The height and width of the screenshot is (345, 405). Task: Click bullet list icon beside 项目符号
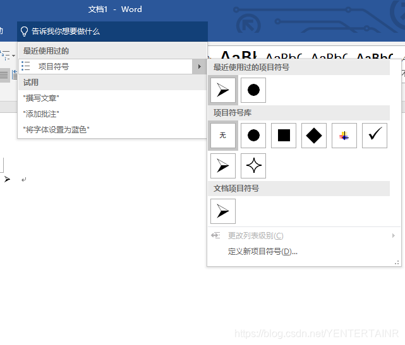(x=26, y=66)
